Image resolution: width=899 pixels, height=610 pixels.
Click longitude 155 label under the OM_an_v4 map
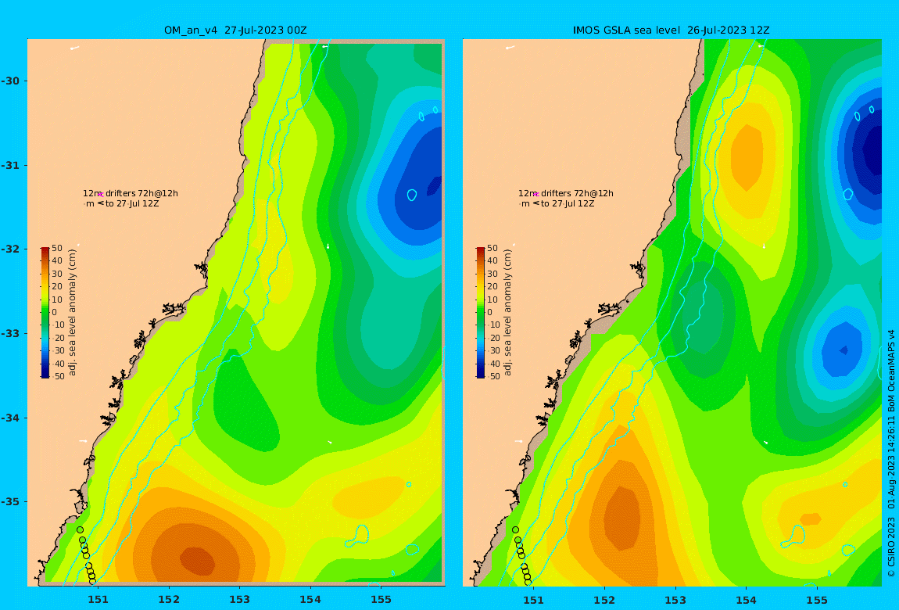coord(381,600)
